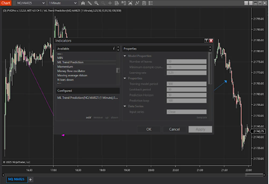Screen dimensions: 269x184
Task: Click up arrow in Available header
Action: click(118, 47)
